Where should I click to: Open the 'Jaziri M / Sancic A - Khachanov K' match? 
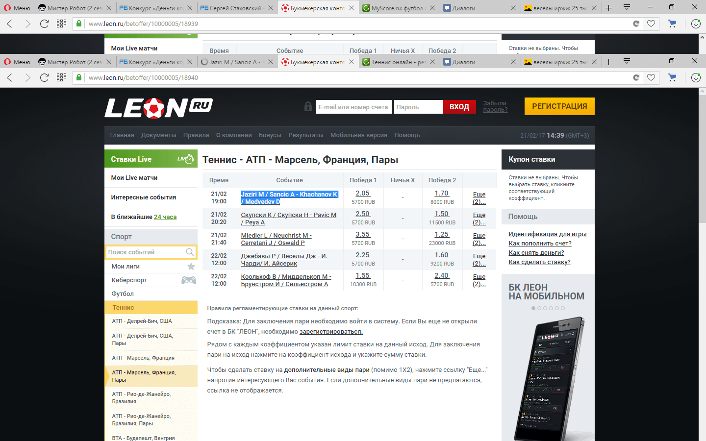pyautogui.click(x=289, y=198)
